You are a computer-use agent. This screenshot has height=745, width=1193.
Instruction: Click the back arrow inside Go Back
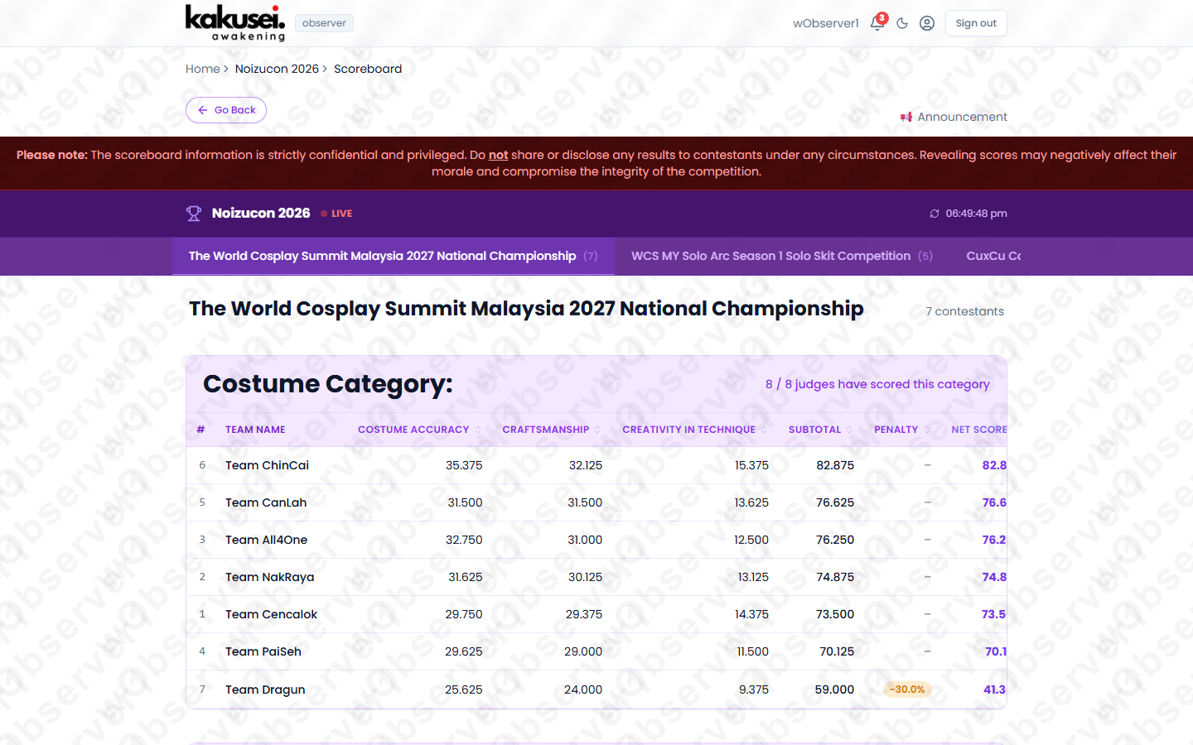[x=202, y=110]
